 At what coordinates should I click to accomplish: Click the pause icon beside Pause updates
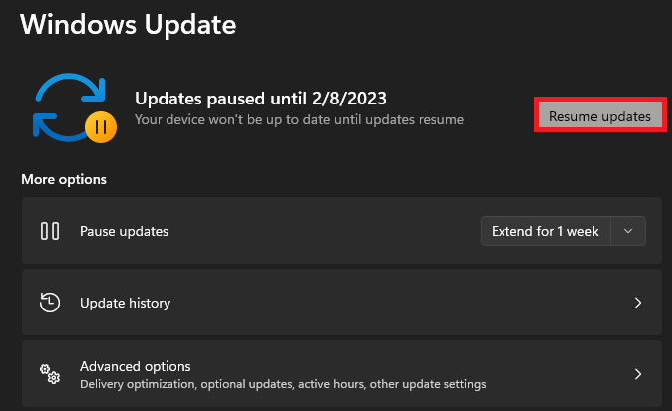point(50,231)
